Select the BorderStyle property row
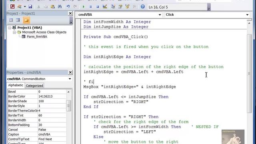 [x=37, y=106]
